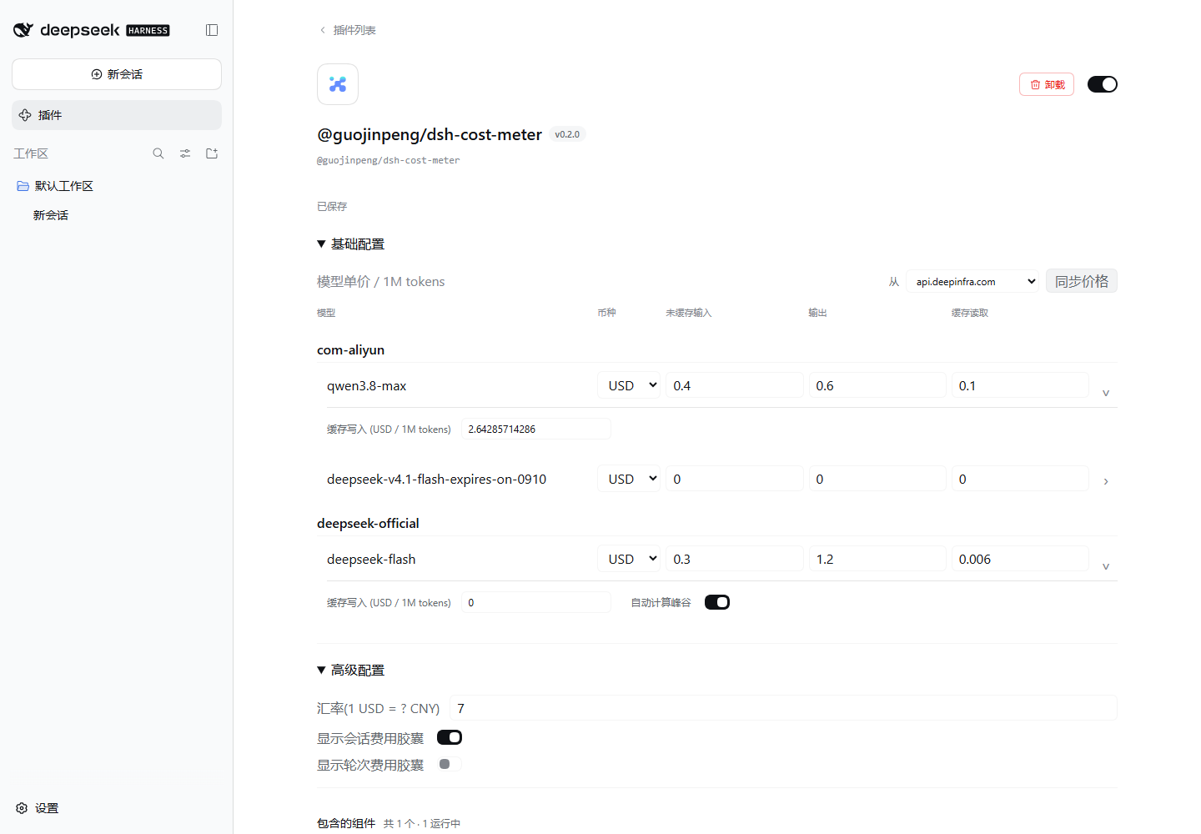
Task: Click the 卸载 uninstall button
Action: coord(1047,84)
